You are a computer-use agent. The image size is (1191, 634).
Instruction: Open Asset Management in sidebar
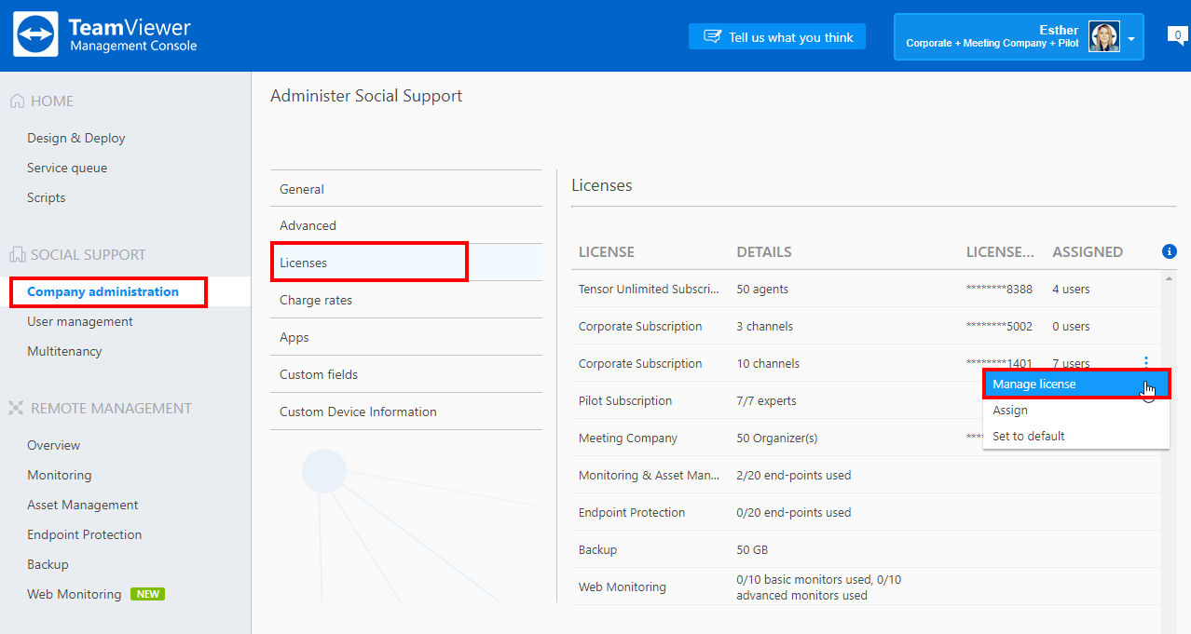tap(83, 505)
